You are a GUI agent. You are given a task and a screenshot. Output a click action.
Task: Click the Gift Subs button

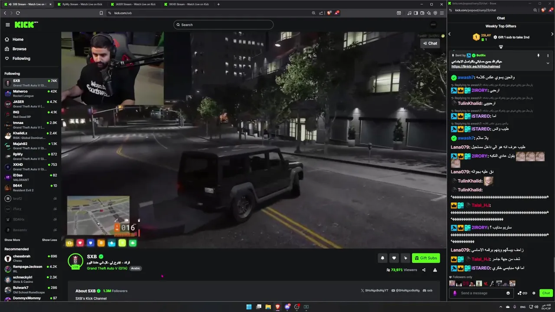point(426,258)
